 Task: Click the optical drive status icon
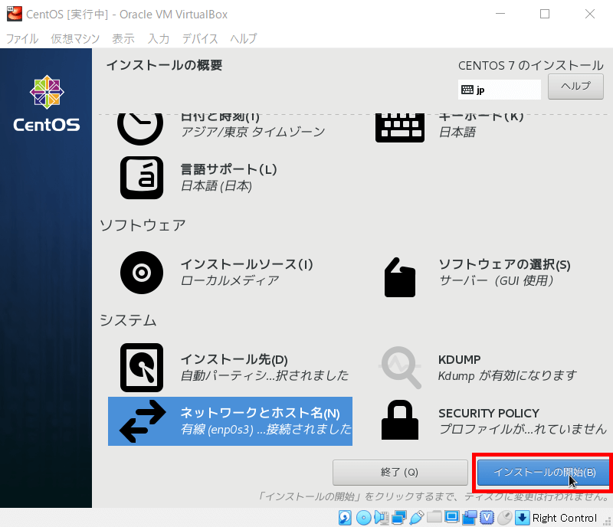point(363,518)
